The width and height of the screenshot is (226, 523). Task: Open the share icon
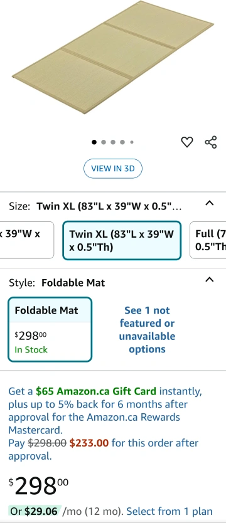click(211, 142)
